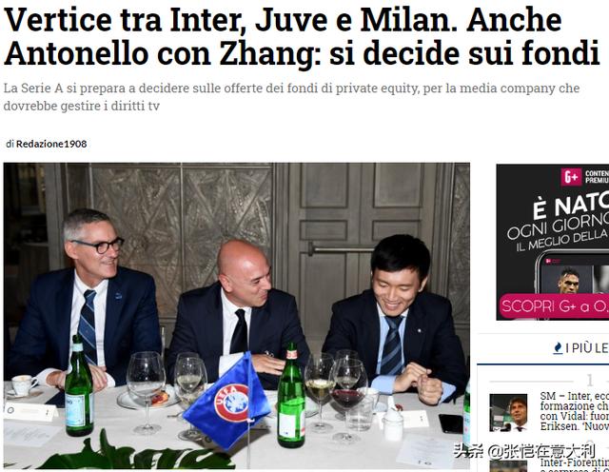Open the Inter-Fiorentina article link
Viewport: 609px width, 472px height.
(x=574, y=465)
